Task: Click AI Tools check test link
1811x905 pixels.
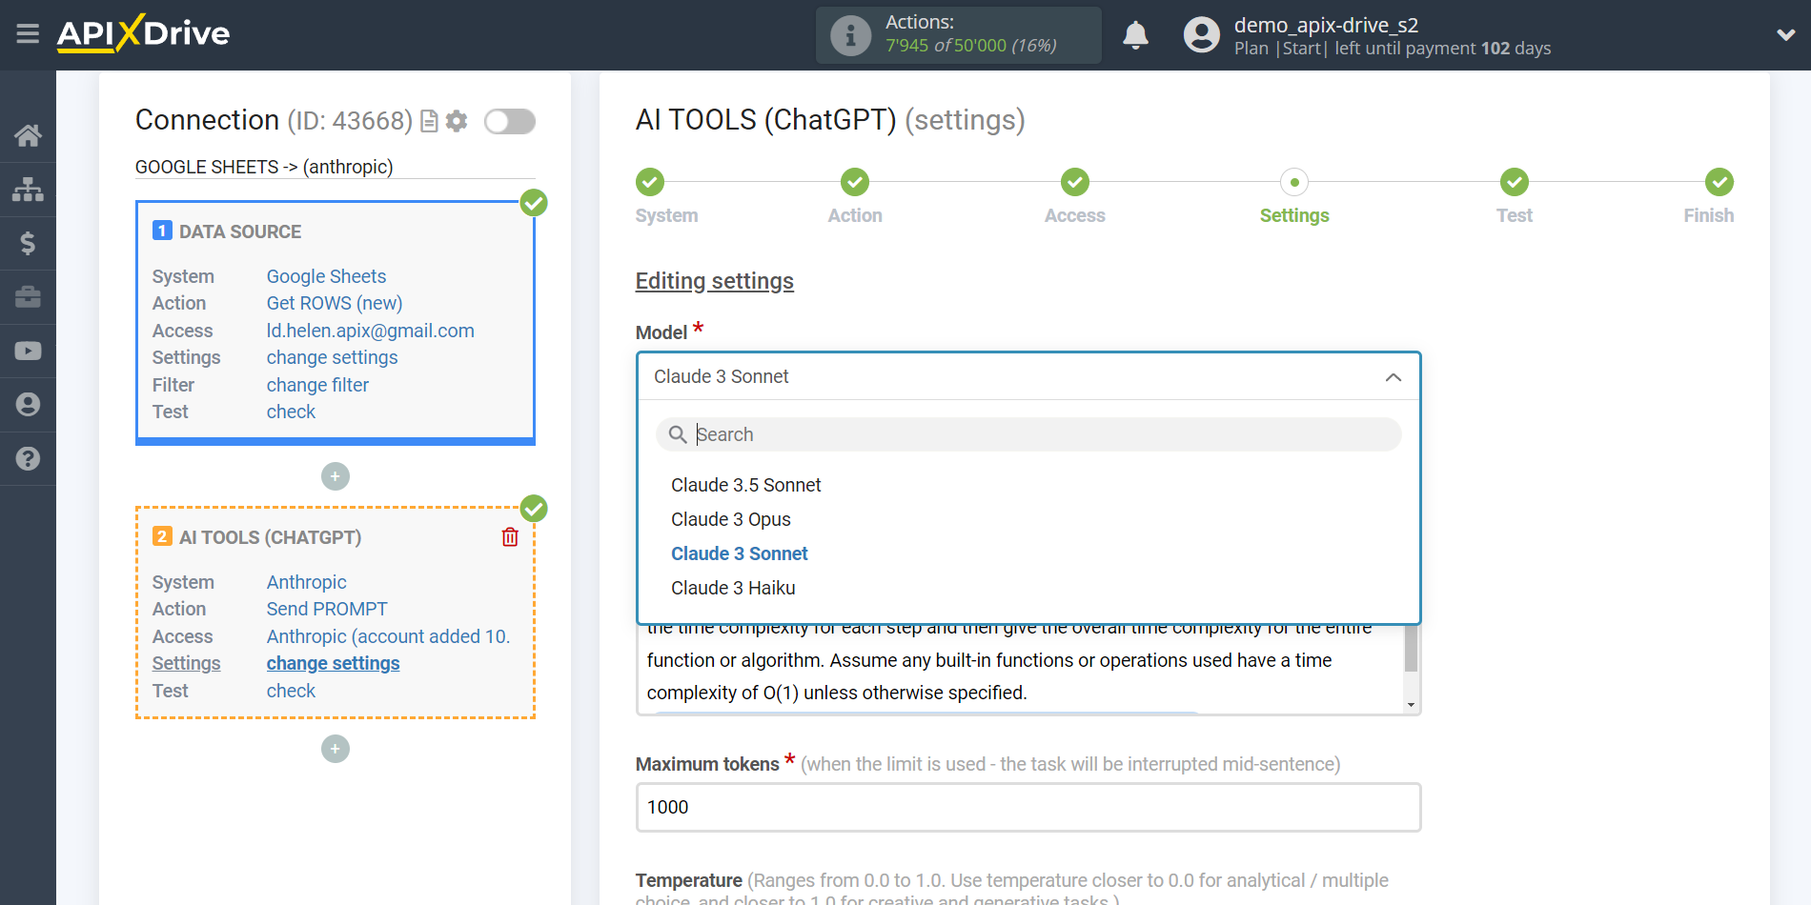Action: click(x=291, y=691)
